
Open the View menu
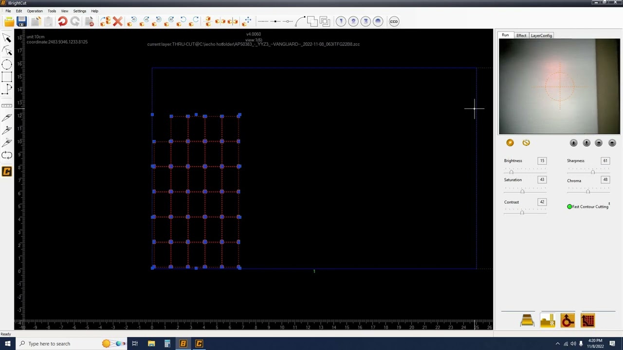tap(64, 11)
